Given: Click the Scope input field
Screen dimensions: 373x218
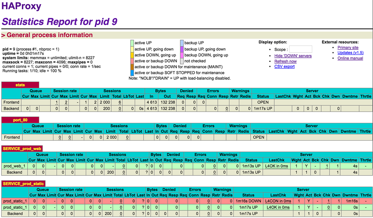Looking at the screenshot, I should [x=301, y=49].
